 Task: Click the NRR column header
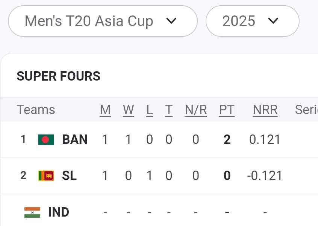(265, 110)
